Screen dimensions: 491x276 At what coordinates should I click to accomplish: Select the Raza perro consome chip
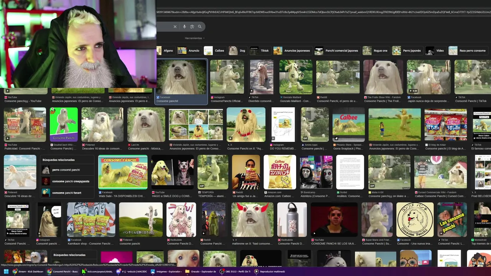[468, 51]
